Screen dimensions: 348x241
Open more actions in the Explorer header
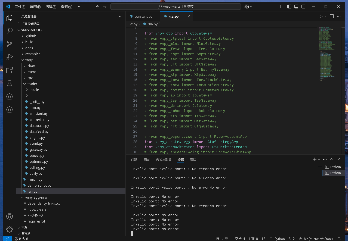click(x=119, y=16)
